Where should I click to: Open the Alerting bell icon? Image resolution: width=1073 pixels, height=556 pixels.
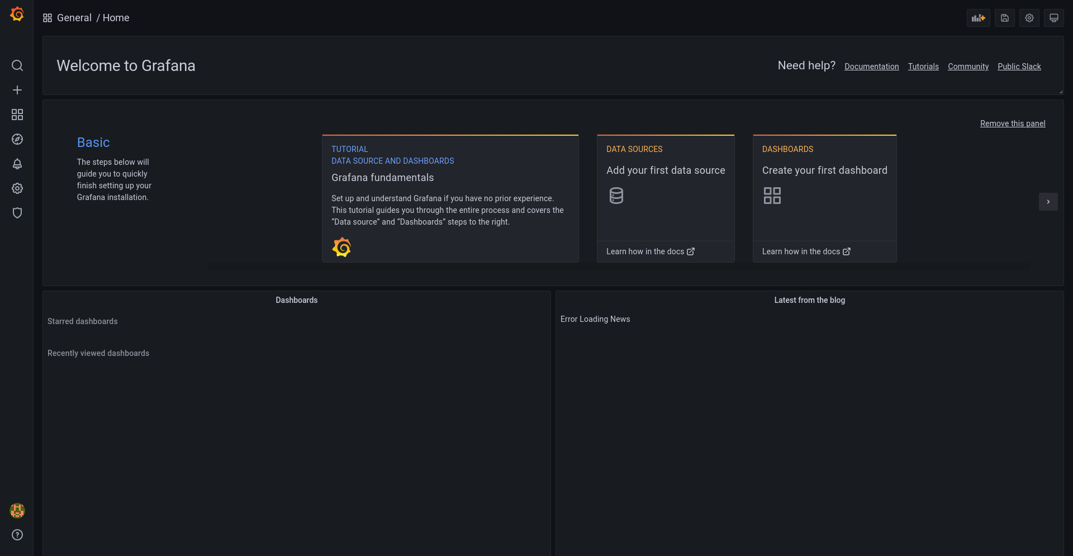click(x=17, y=164)
